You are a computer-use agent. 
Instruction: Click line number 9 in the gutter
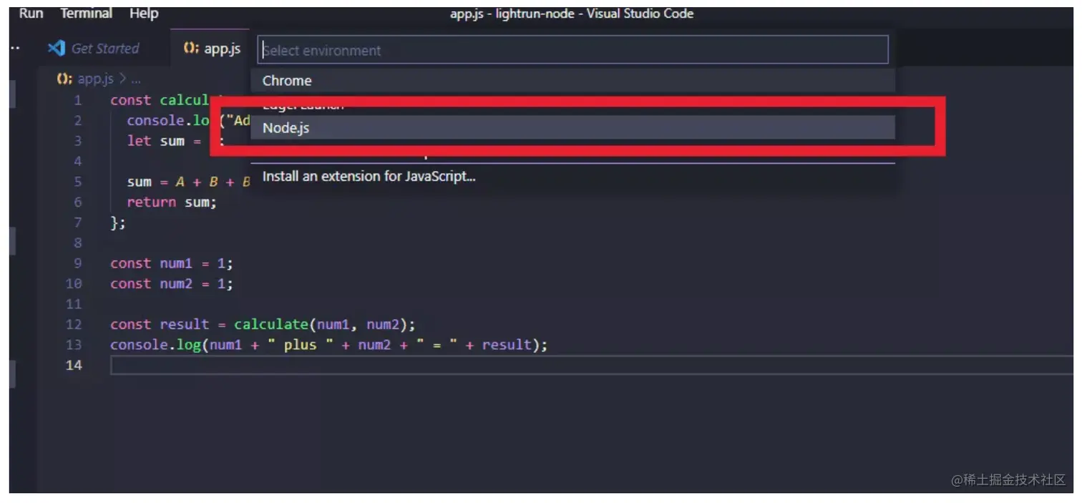pos(78,263)
